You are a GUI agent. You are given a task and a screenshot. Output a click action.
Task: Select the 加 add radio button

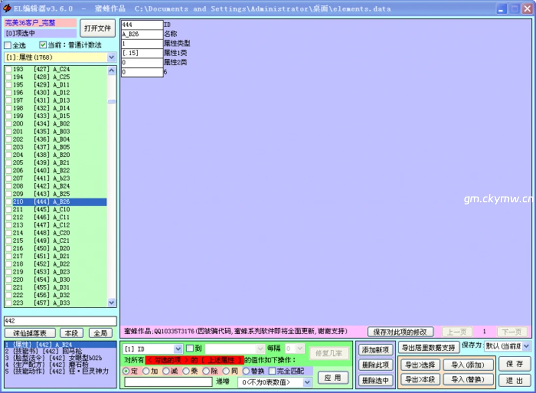146,371
